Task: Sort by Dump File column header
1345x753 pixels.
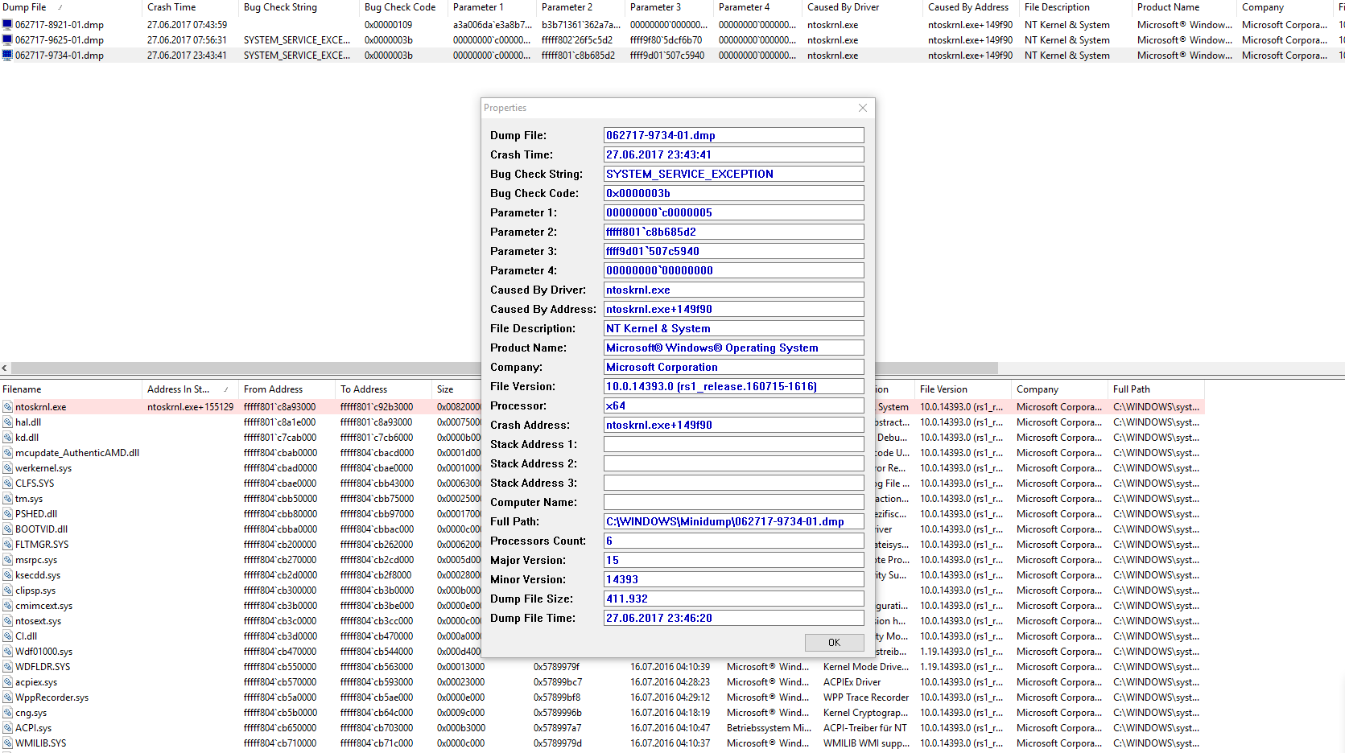Action: coord(71,7)
